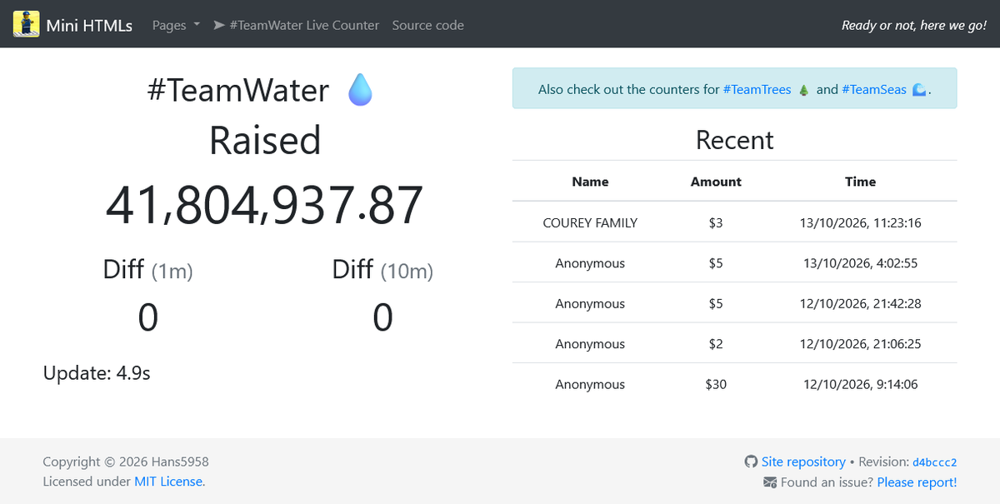Image resolution: width=1000 pixels, height=504 pixels.
Task: Click the $2 amount cell
Action: tap(716, 344)
